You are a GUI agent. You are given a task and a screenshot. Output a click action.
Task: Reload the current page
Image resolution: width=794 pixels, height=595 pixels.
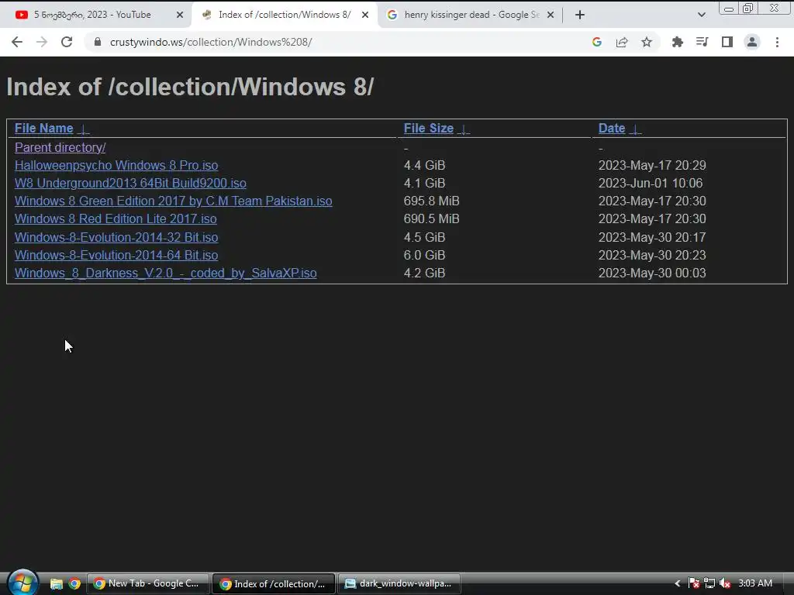coord(67,42)
